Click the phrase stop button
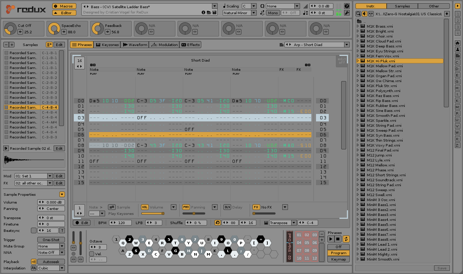The image size is (463, 274). pyautogui.click(x=338, y=239)
